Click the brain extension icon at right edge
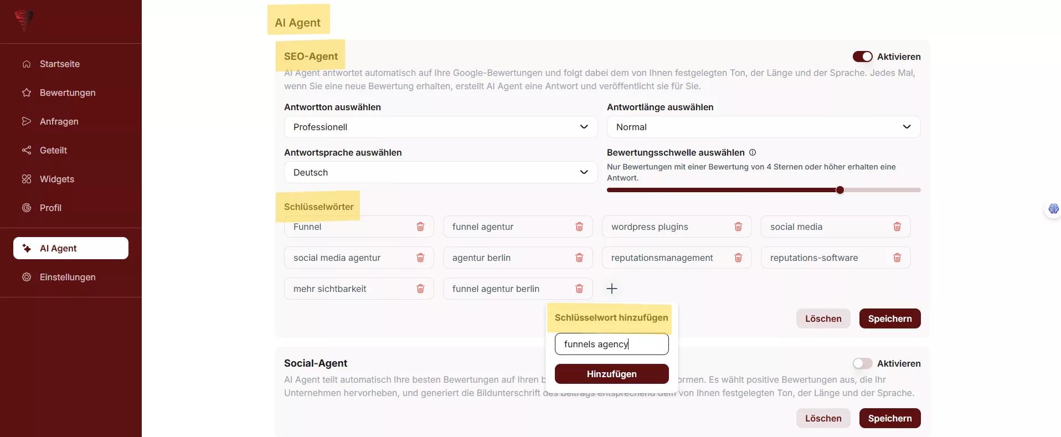 click(x=1053, y=209)
